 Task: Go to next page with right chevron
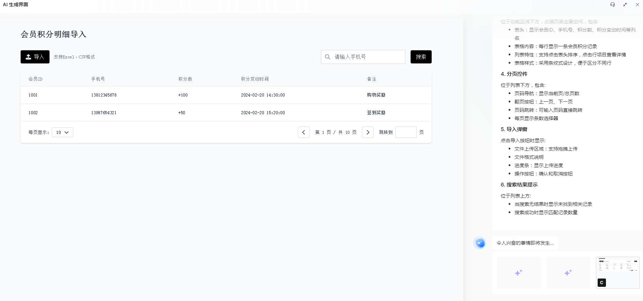coord(368,132)
